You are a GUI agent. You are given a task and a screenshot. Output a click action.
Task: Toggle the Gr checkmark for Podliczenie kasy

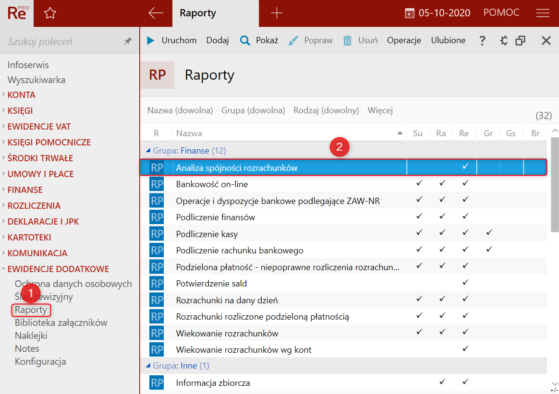[x=488, y=233]
